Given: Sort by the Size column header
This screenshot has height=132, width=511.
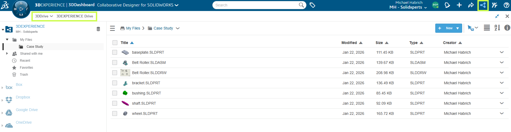Looking at the screenshot, I should (379, 43).
